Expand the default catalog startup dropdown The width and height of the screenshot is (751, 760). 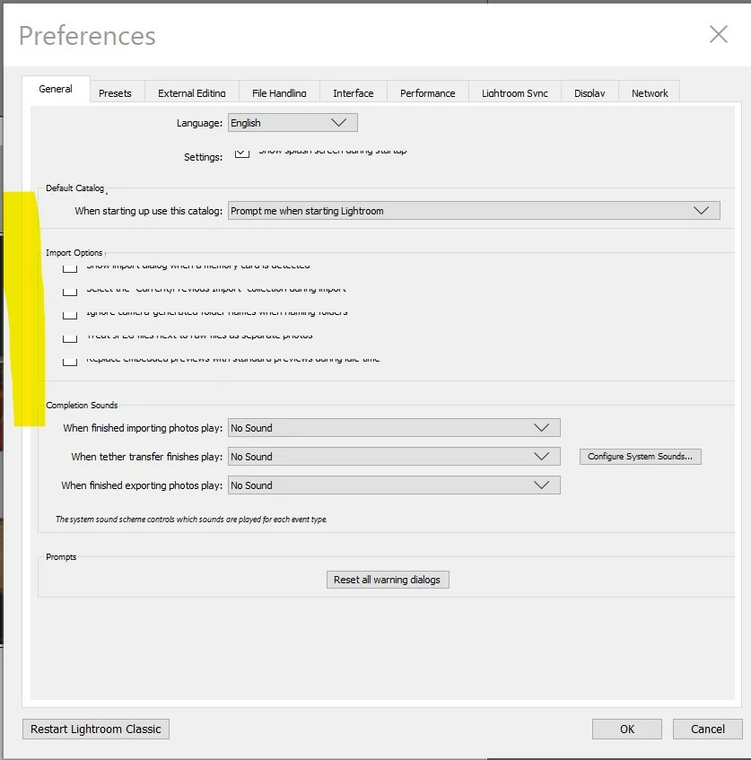[474, 211]
